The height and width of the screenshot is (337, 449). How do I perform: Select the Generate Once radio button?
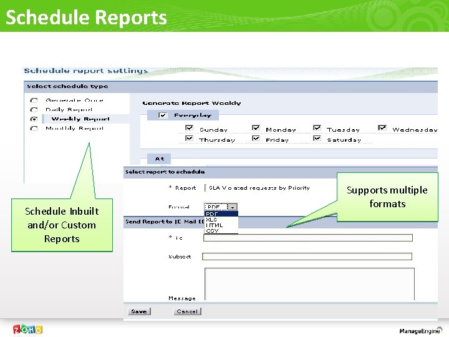click(34, 100)
